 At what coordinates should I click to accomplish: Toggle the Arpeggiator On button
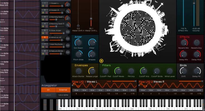click(x=48, y=90)
